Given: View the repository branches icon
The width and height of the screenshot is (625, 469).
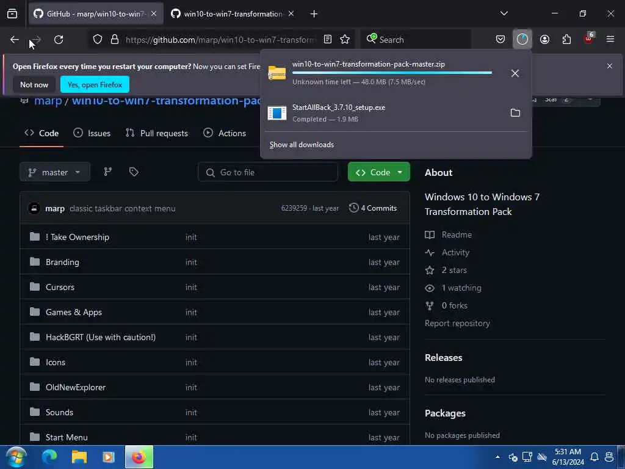Looking at the screenshot, I should click(107, 172).
